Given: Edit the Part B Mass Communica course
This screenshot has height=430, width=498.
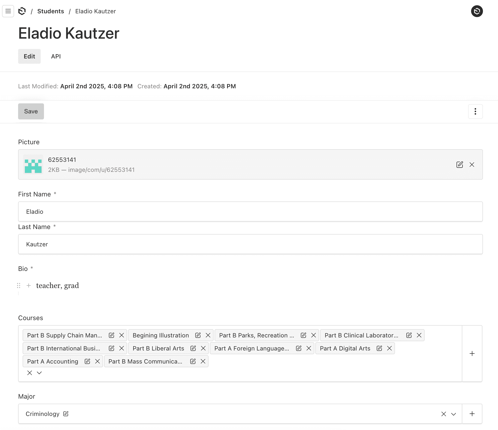Looking at the screenshot, I should [x=193, y=361].
